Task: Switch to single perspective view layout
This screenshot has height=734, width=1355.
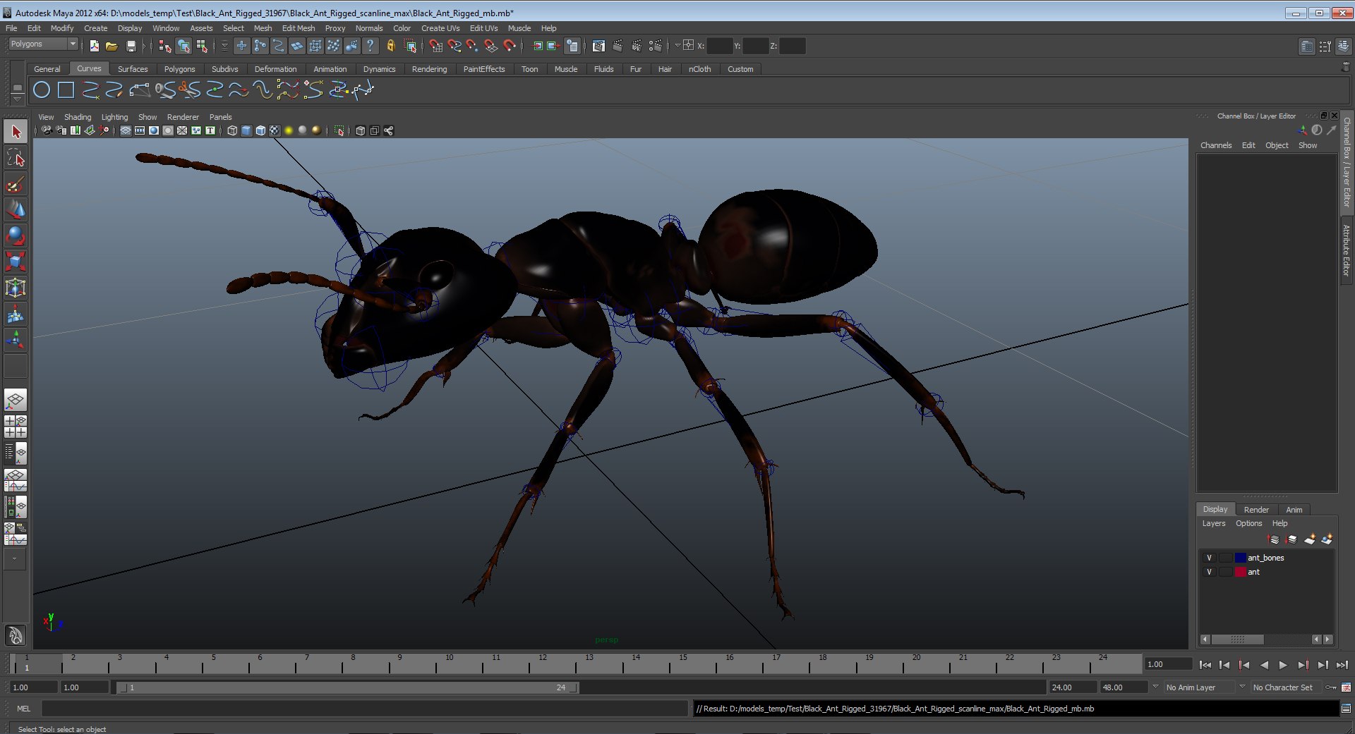Action: tap(16, 400)
